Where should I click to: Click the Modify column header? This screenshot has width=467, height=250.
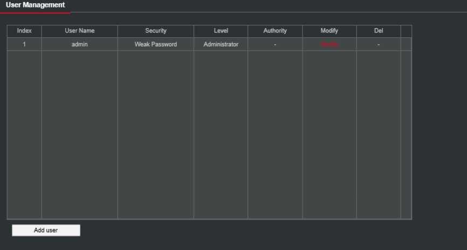(329, 31)
